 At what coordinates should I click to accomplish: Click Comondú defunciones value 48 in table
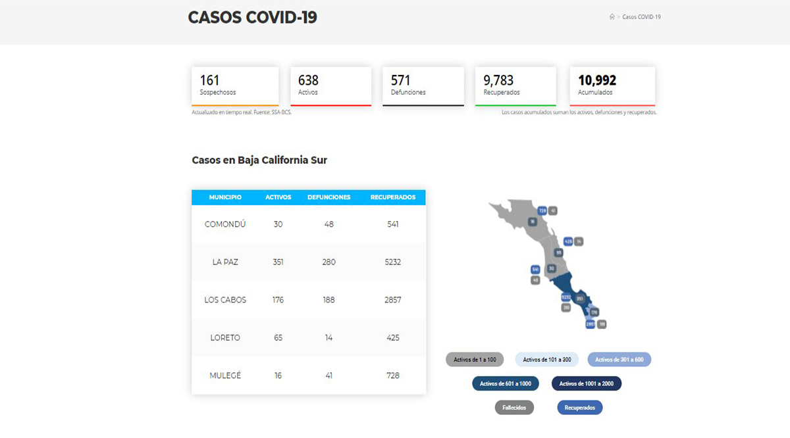point(329,224)
